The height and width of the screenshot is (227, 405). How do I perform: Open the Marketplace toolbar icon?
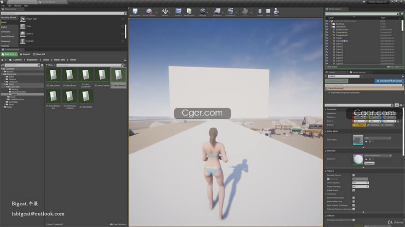tap(189, 11)
